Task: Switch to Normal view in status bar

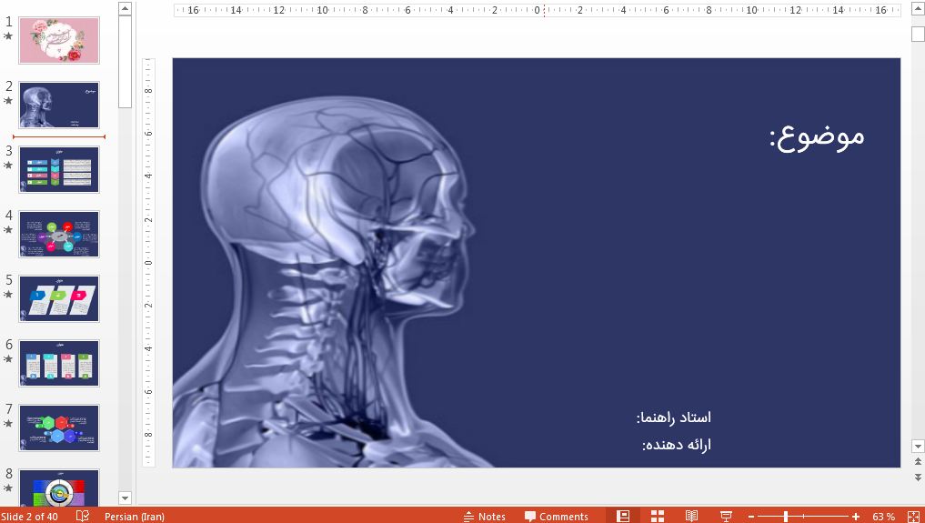Action: click(x=623, y=516)
